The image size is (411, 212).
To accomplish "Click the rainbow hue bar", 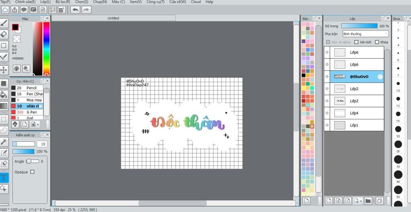I will 47,49.
